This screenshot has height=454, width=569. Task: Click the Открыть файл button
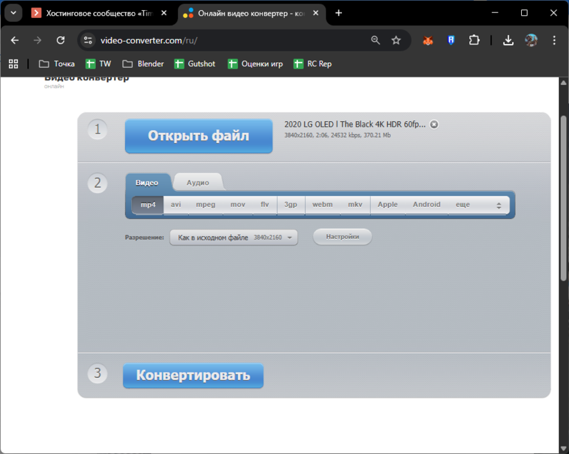tap(198, 136)
